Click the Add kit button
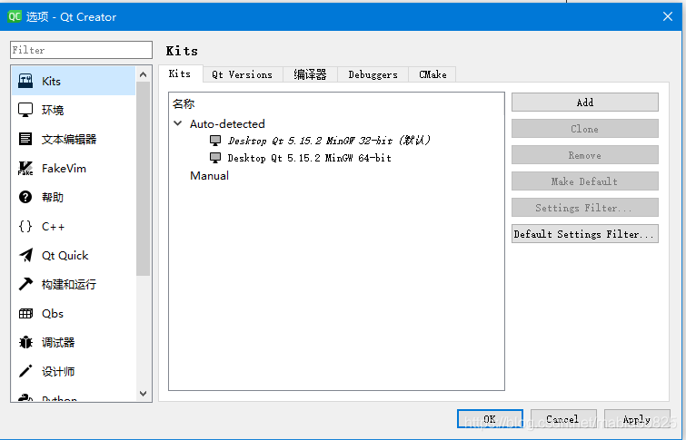 [585, 103]
